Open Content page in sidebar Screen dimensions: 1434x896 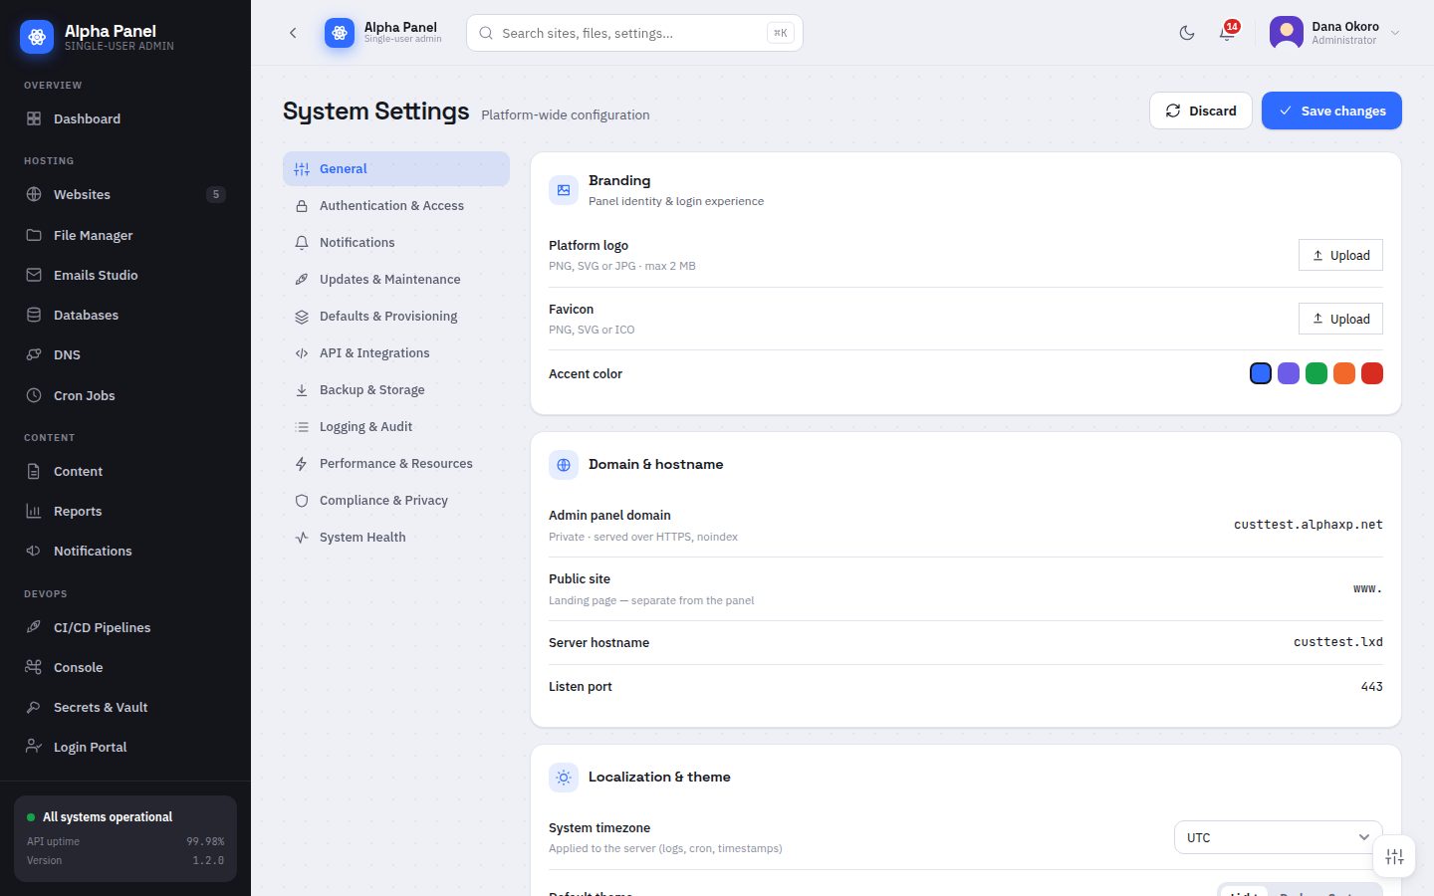[125, 471]
